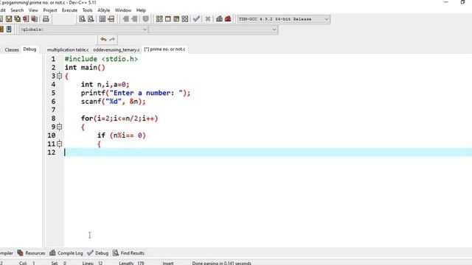Open the empty members dropdown next to (globals)
472x265 pixels.
[213, 29]
